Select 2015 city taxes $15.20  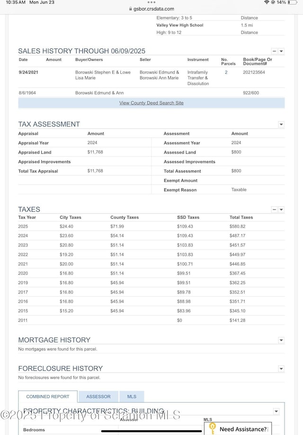click(x=66, y=311)
